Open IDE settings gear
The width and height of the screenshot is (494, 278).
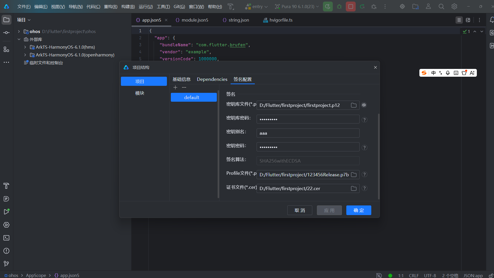454,7
